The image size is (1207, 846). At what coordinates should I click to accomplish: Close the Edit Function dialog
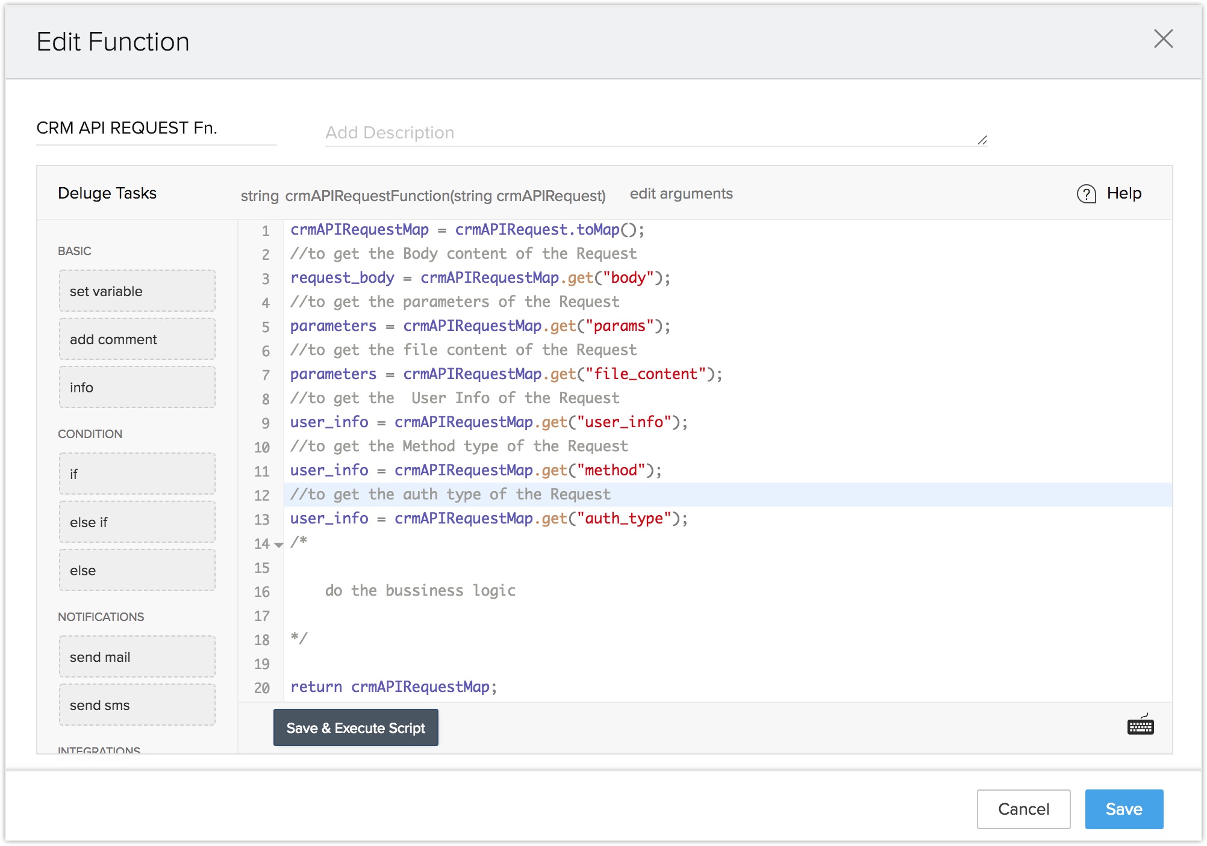1162,39
